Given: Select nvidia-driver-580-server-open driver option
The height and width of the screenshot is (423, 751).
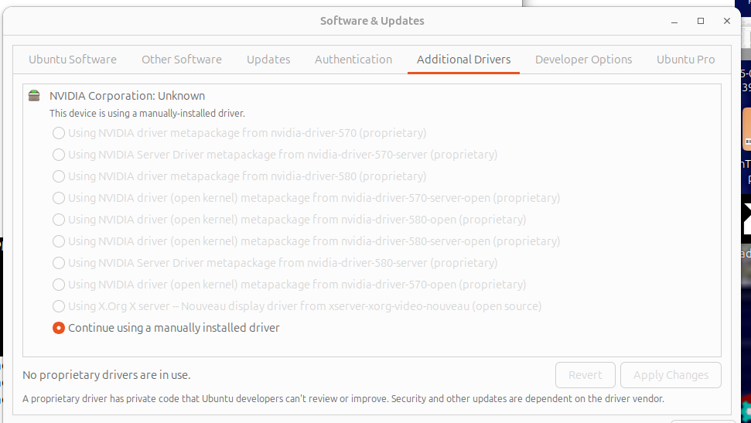Looking at the screenshot, I should pos(59,241).
